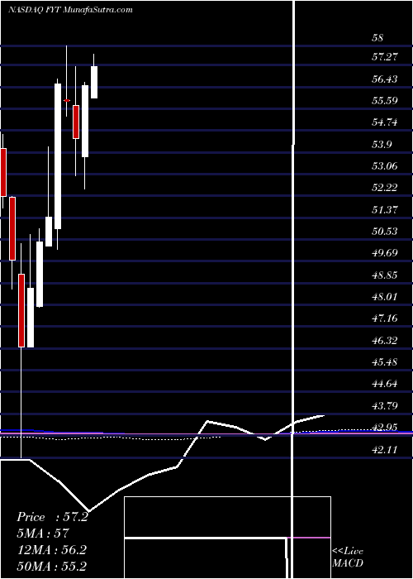Image resolution: width=413 pixels, height=579 pixels.
Task: Click the 51.37 price axis label
Action: tap(385, 209)
